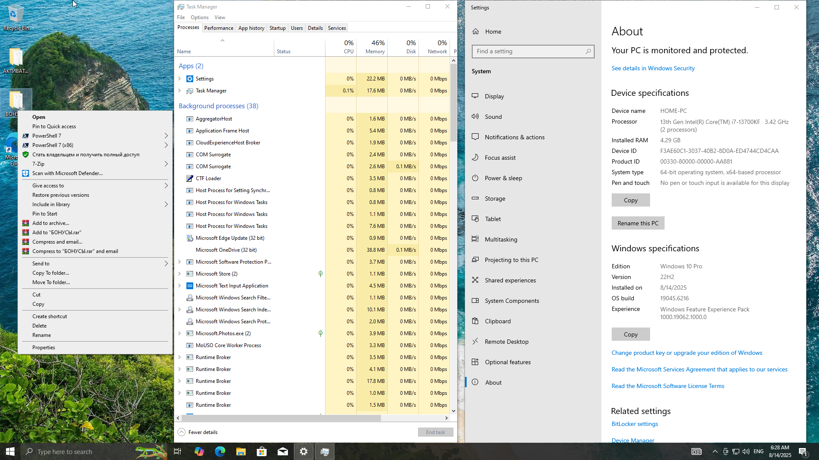The width and height of the screenshot is (819, 460).
Task: Click Change product key or upgrade edition link
Action: (686, 353)
